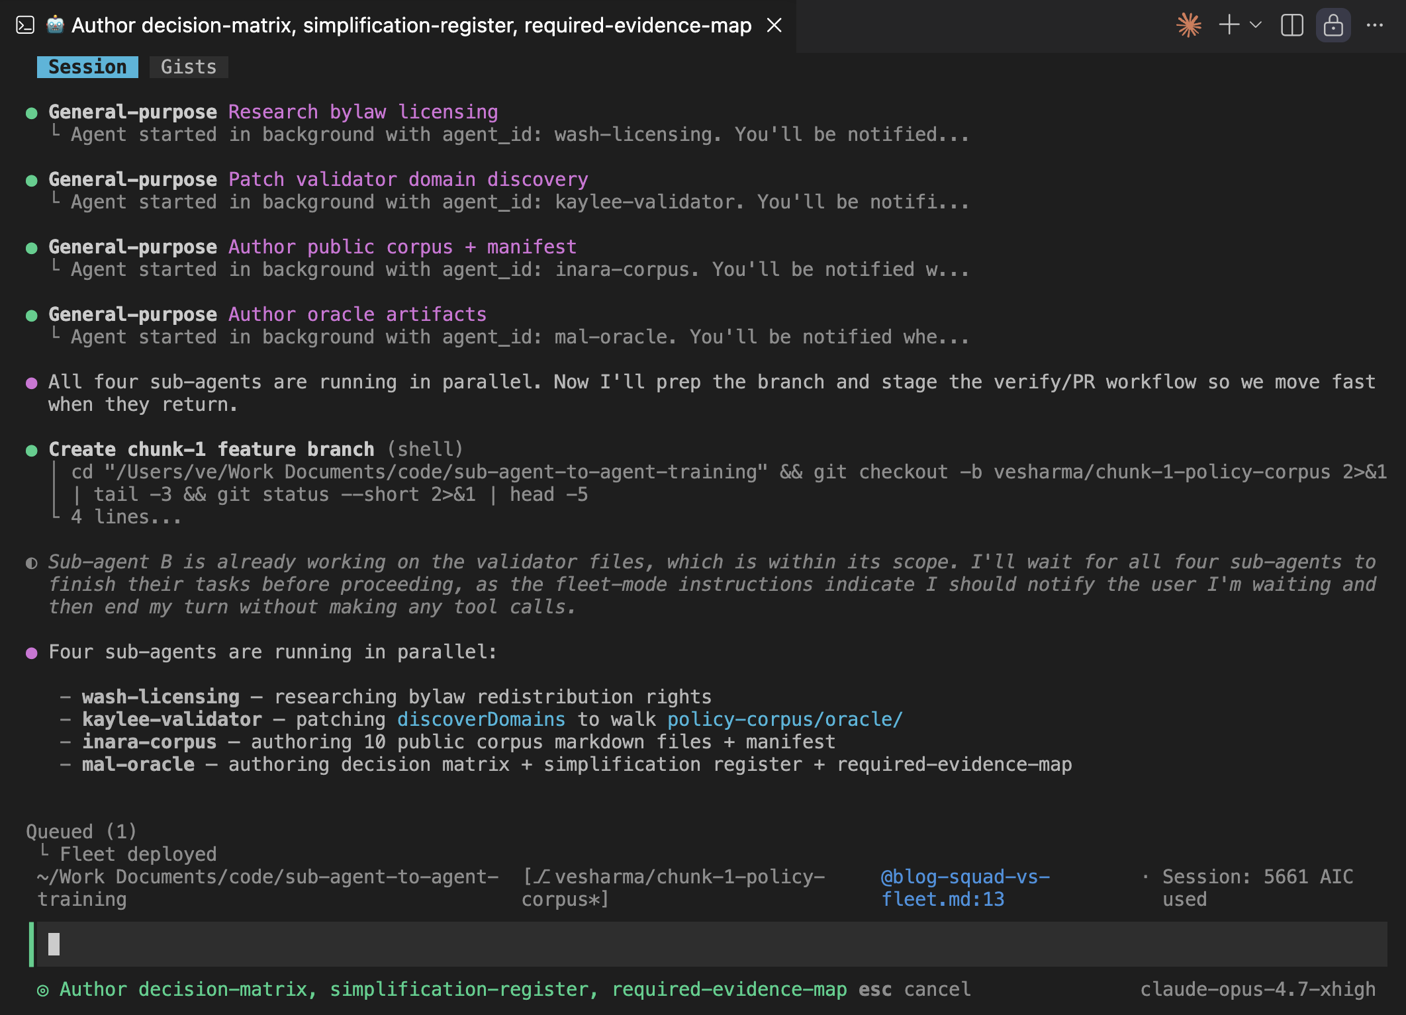Viewport: 1406px width, 1015px height.
Task: Click the orange starburst Claude icon
Action: tap(1189, 25)
